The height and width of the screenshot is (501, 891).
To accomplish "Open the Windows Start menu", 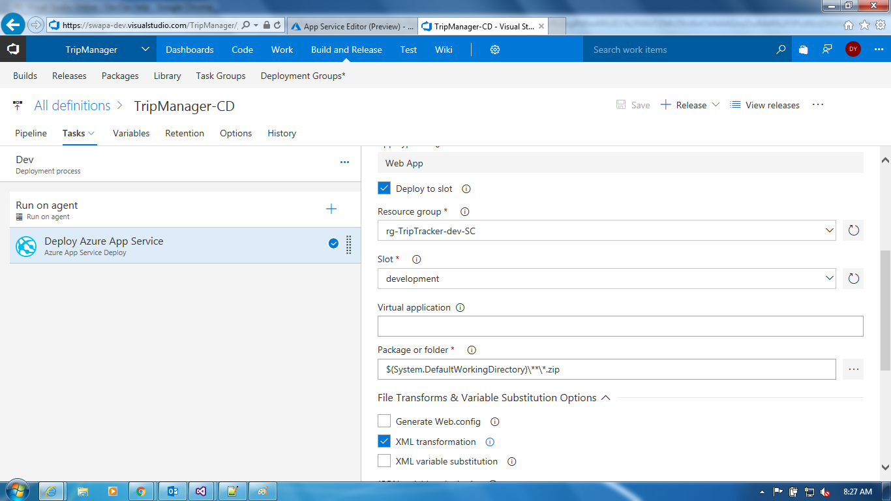I will [16, 491].
